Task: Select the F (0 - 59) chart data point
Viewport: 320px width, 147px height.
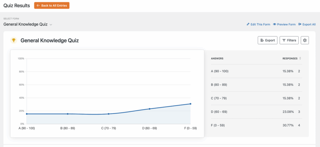Action: click(x=190, y=104)
